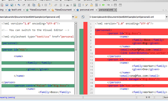Create a new document from the toolbar
This screenshot has width=168, height=102.
[2, 5]
